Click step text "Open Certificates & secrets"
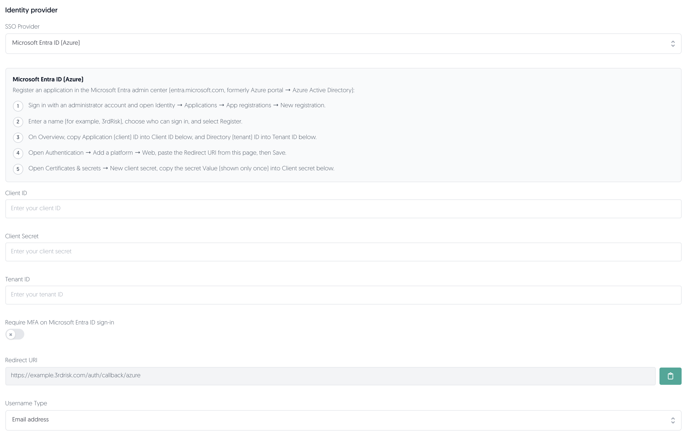The image size is (687, 436). pos(181,168)
